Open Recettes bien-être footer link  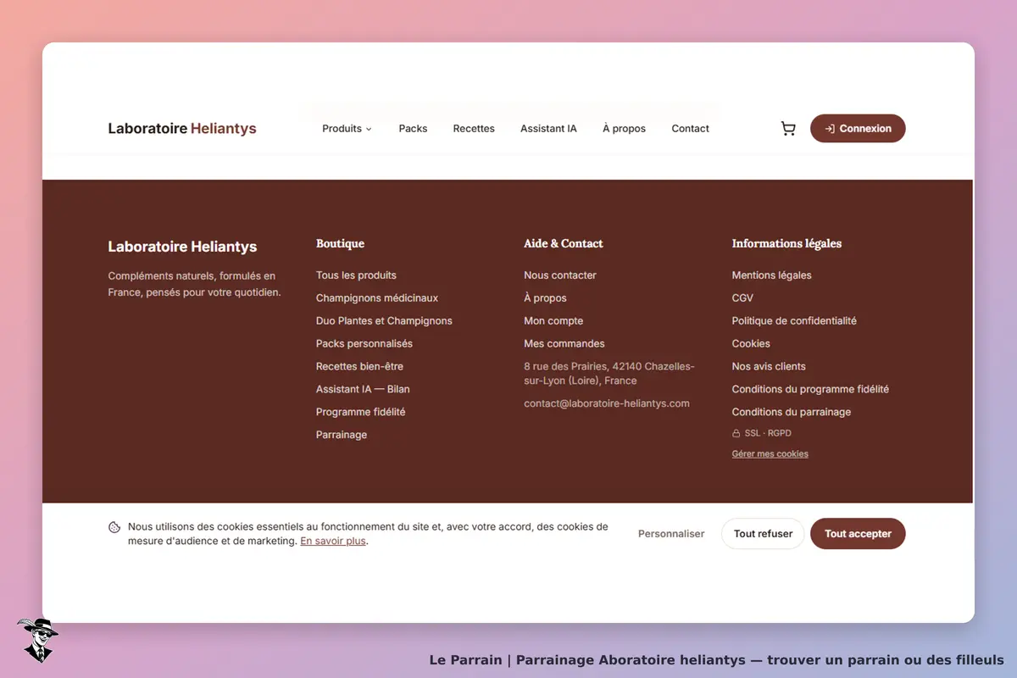(359, 367)
